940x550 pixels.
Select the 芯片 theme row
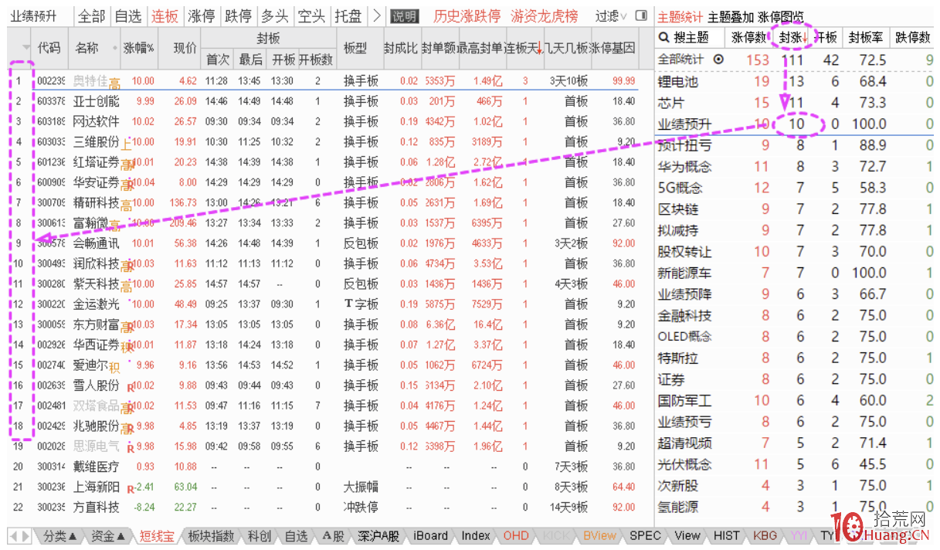click(795, 103)
